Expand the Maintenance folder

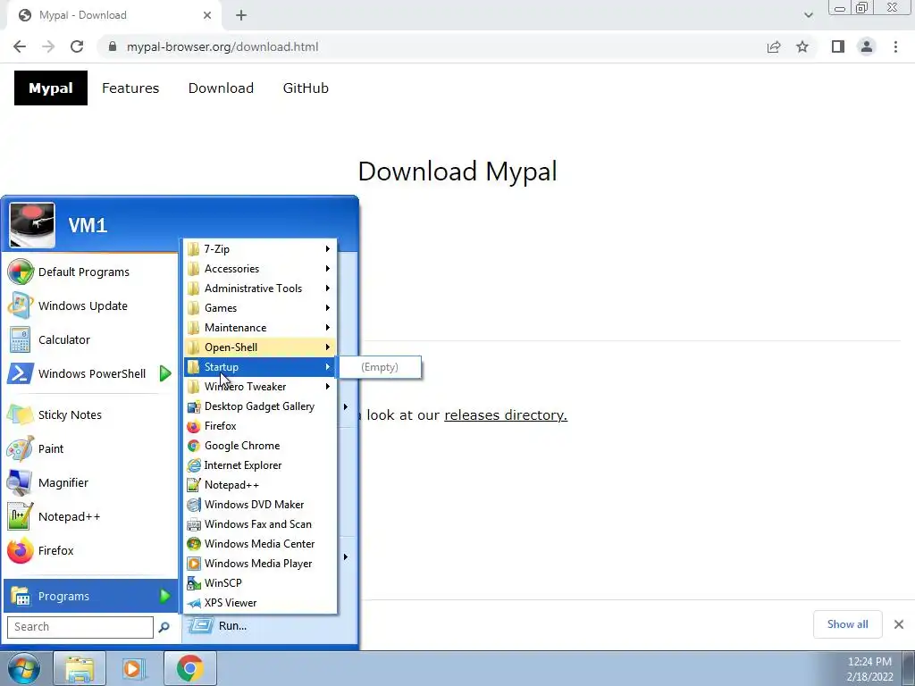tap(260, 328)
